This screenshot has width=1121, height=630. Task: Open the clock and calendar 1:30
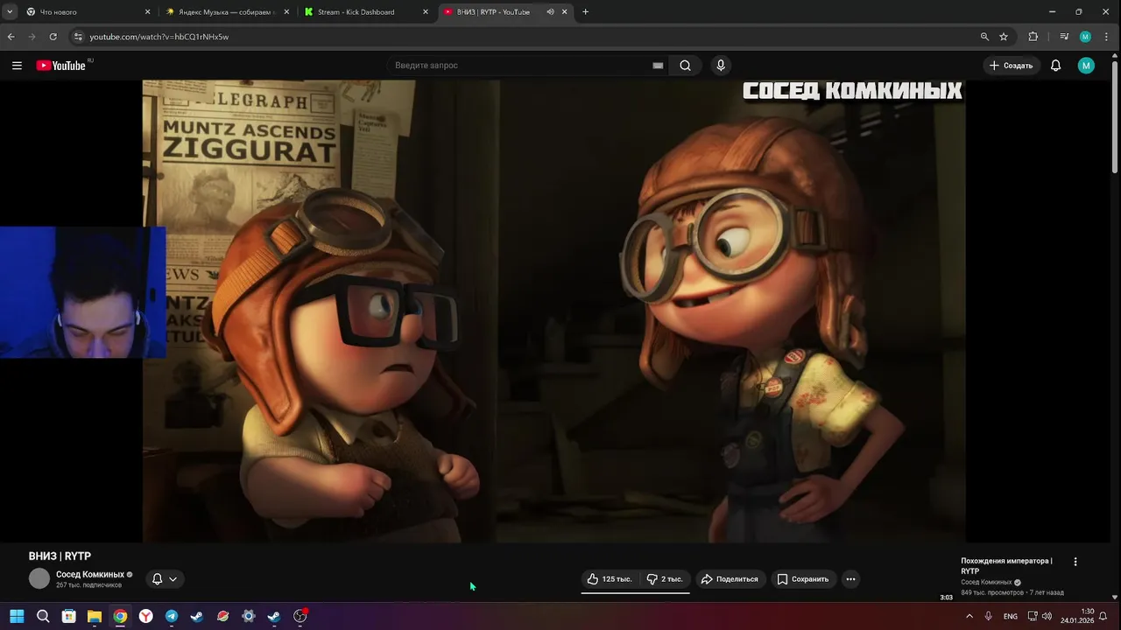tap(1077, 616)
